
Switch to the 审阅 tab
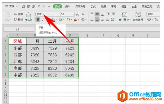114,7
